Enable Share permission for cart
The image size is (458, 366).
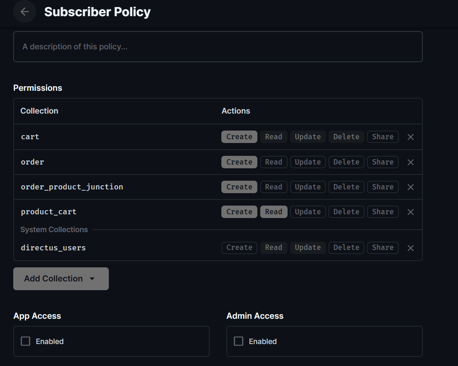coord(383,137)
